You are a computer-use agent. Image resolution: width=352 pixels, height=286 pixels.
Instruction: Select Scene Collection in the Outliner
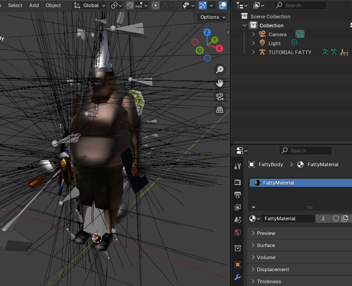(270, 17)
